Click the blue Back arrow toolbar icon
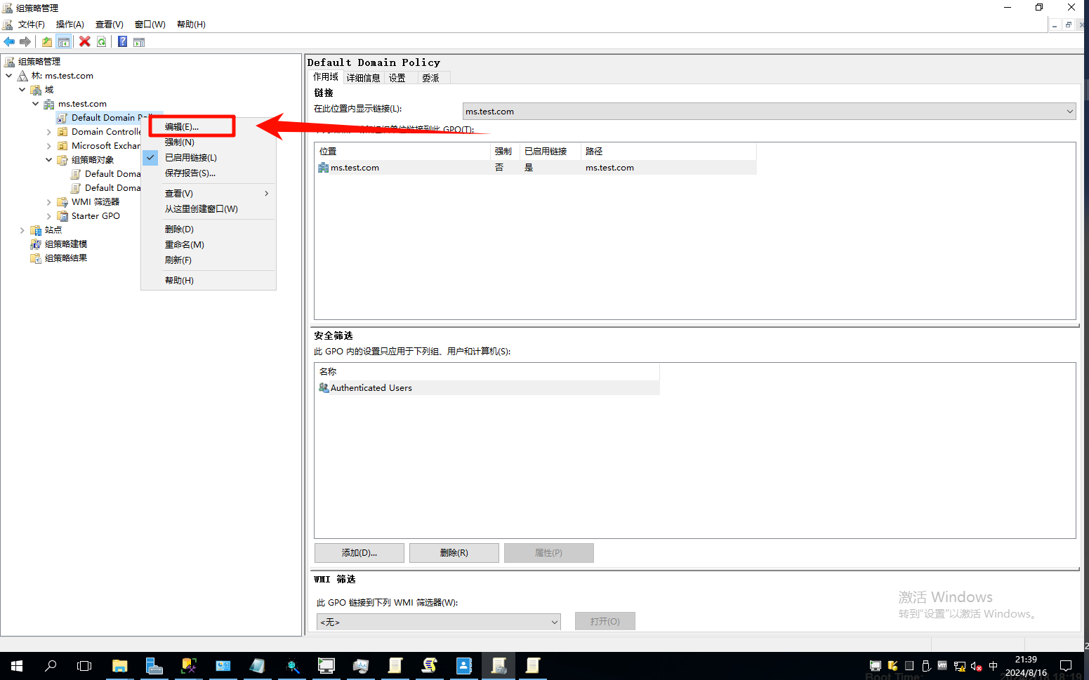This screenshot has height=680, width=1089. click(x=9, y=42)
